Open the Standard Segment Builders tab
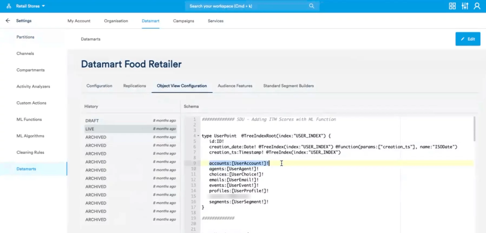The image size is (486, 233). [288, 86]
